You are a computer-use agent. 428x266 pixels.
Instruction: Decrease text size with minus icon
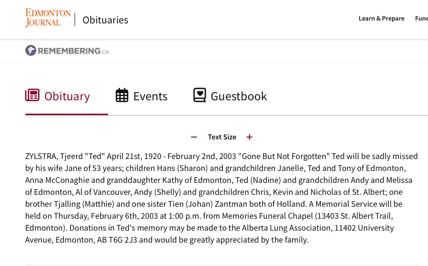pyautogui.click(x=194, y=137)
